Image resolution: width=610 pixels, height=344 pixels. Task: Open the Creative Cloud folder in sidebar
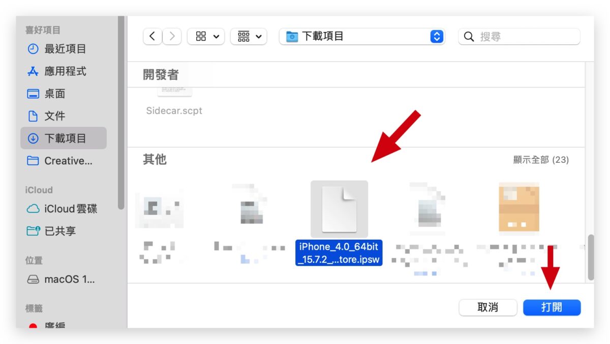[x=68, y=161]
